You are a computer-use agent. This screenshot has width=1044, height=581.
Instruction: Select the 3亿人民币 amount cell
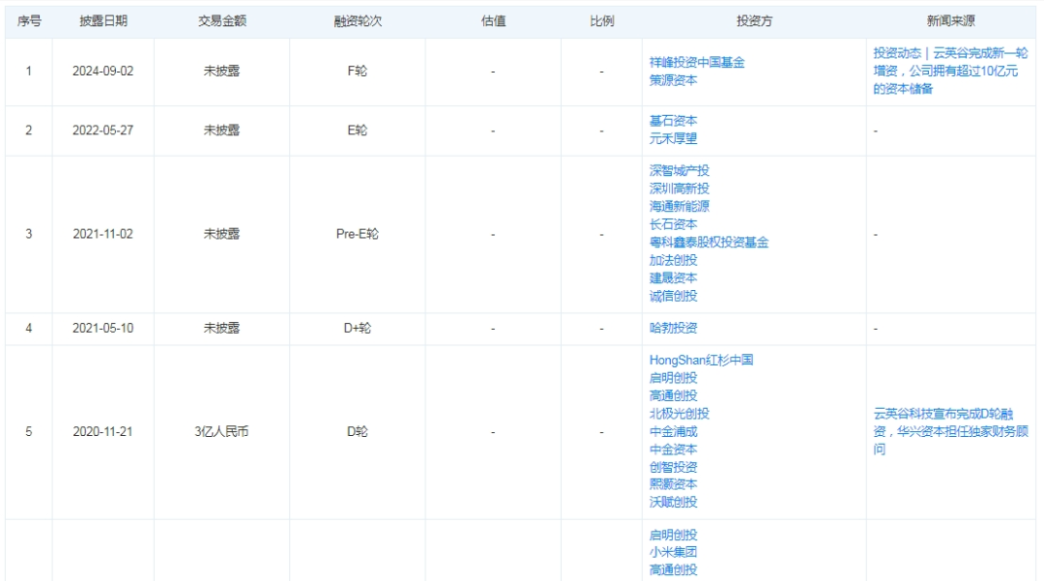(221, 432)
